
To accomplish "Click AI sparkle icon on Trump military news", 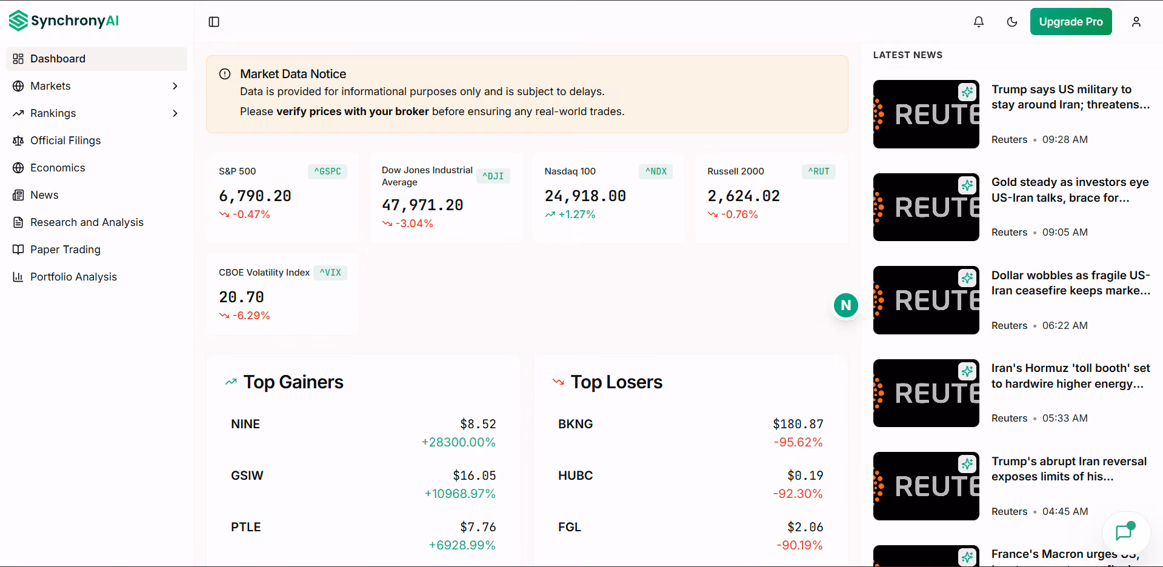I will 967,91.
